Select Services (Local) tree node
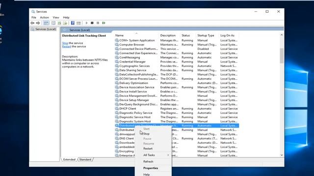This screenshot has width=314, height=176. pos(46,29)
